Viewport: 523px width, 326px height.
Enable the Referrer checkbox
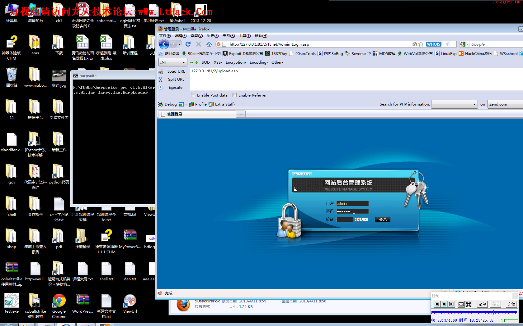pos(235,95)
